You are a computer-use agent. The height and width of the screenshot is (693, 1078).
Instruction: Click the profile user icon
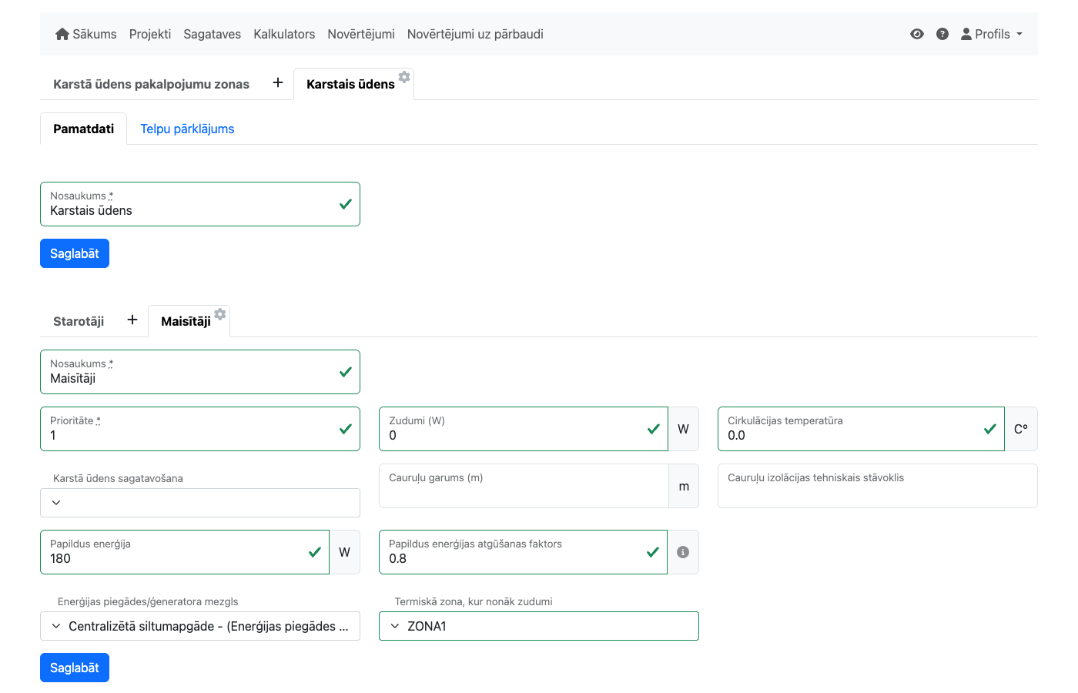click(x=966, y=34)
